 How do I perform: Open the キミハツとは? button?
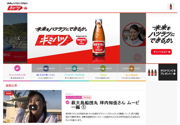coord(161,52)
